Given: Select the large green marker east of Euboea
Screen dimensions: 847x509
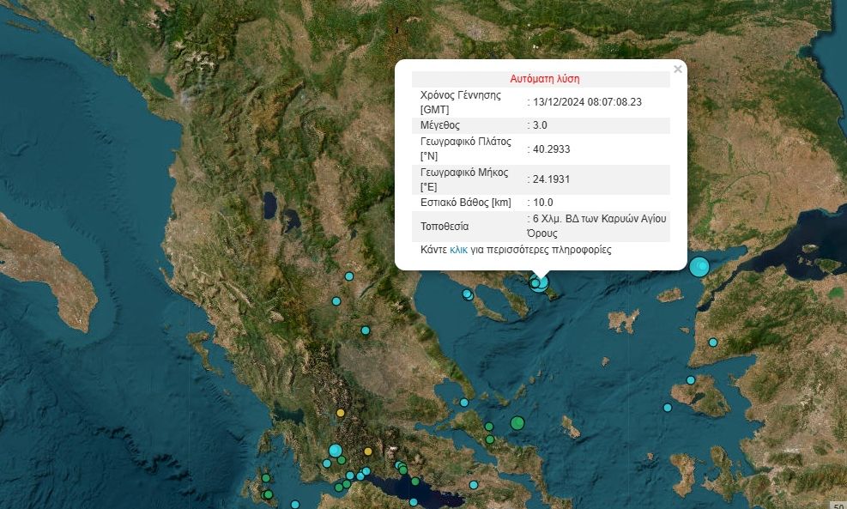Looking at the screenshot, I should tap(517, 422).
